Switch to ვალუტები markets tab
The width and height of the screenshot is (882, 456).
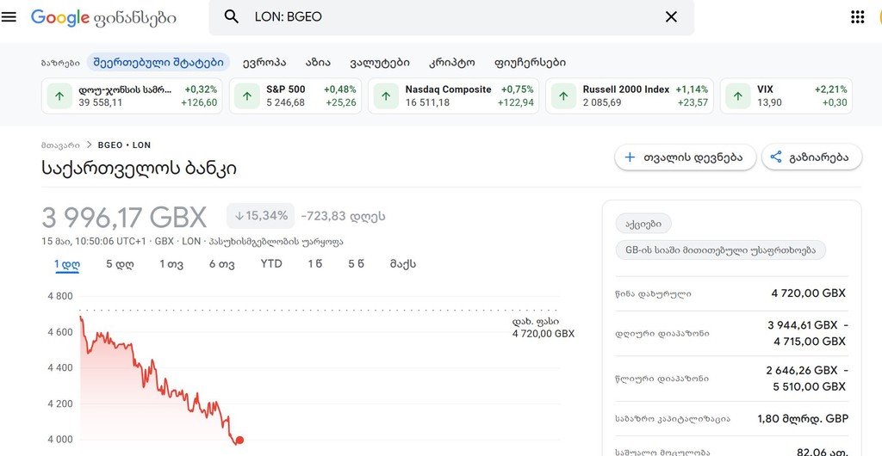point(380,62)
